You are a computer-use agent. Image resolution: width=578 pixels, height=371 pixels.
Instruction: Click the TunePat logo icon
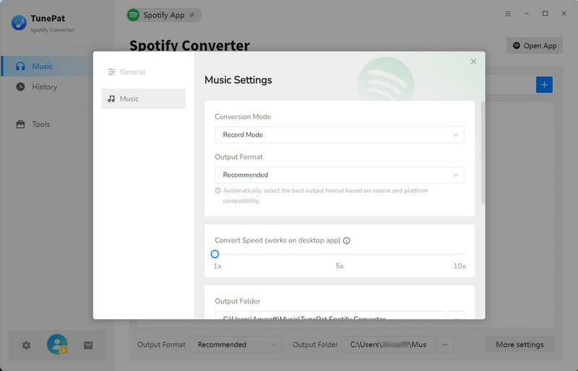(19, 23)
